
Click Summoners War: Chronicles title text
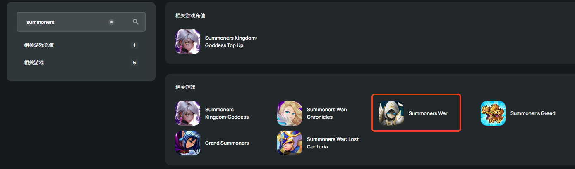click(327, 113)
